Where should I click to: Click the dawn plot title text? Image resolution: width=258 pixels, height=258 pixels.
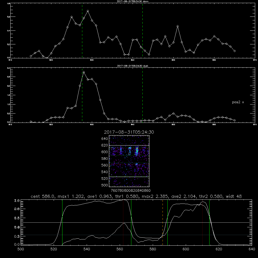click(133, 1)
